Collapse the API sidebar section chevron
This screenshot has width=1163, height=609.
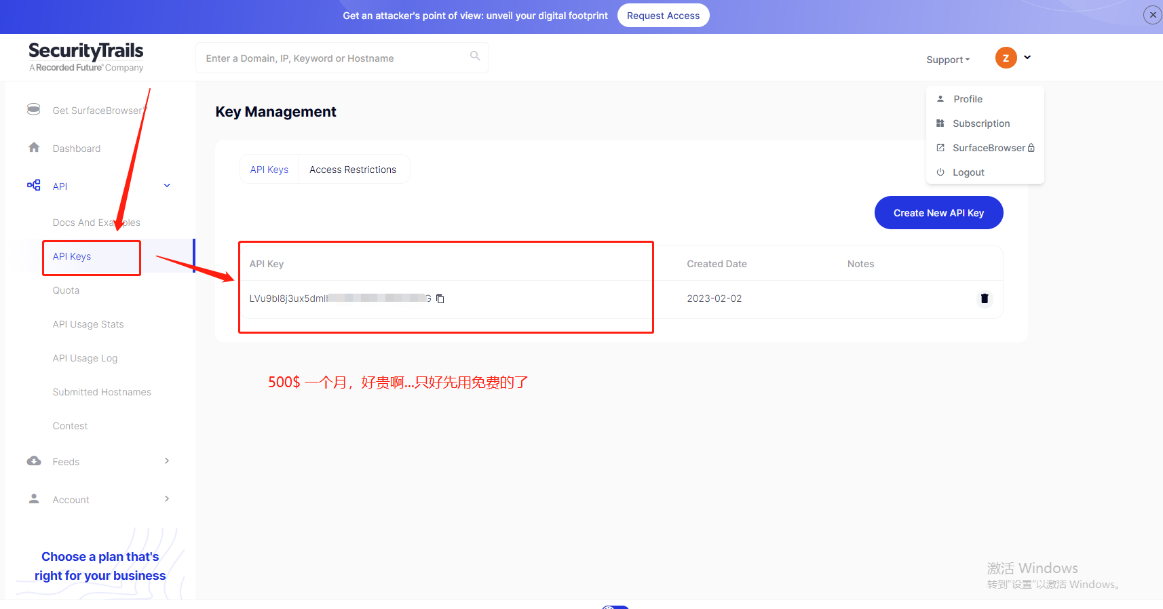(167, 186)
